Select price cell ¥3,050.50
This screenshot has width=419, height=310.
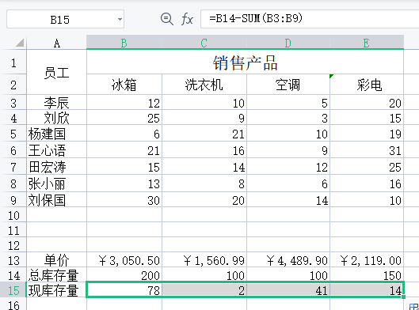tap(124, 260)
